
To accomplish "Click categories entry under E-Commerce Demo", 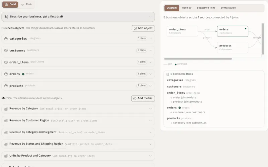I will pyautogui.click(x=182, y=80).
